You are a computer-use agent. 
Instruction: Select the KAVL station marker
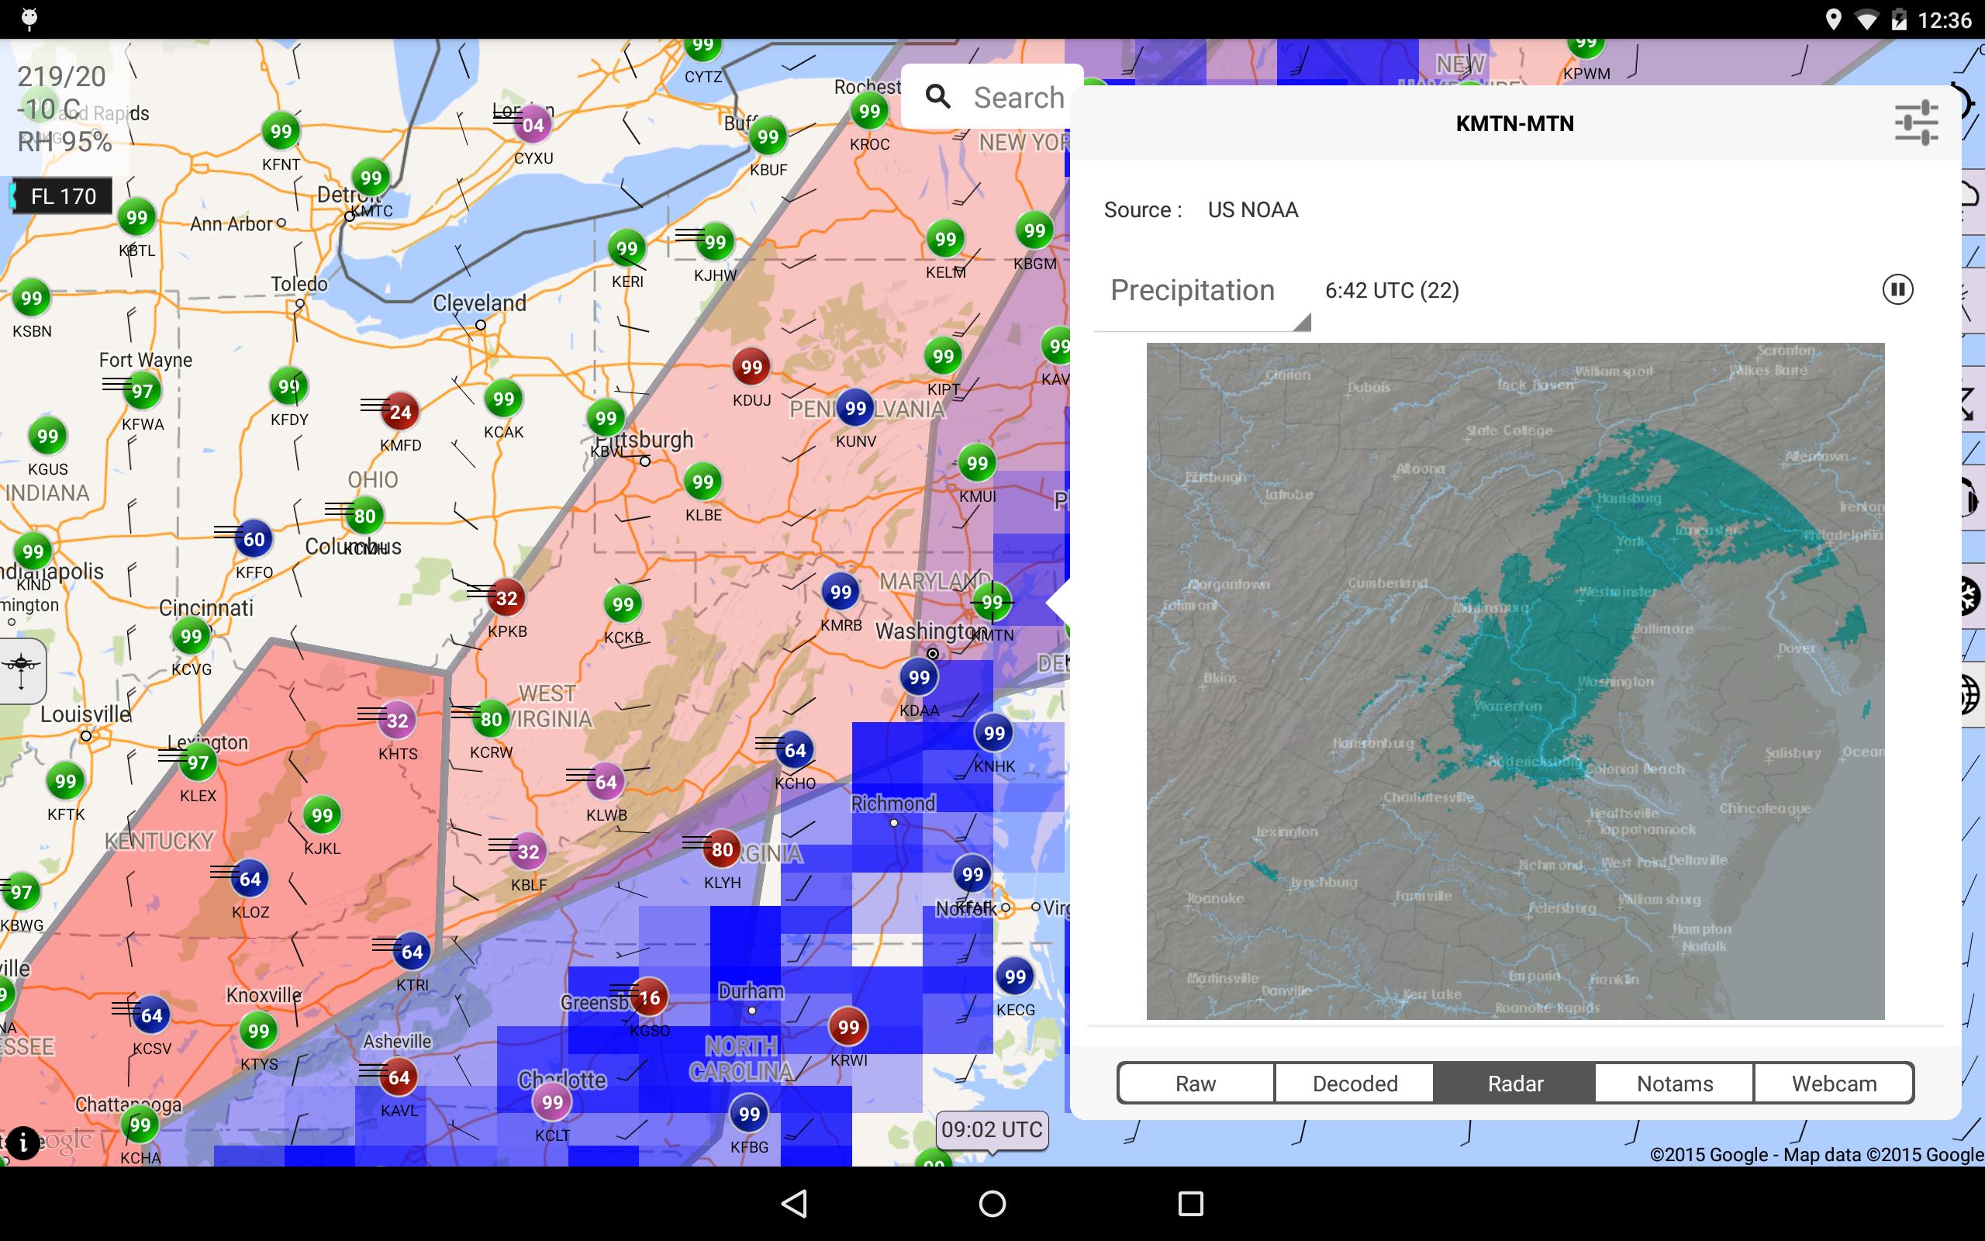point(399,1077)
